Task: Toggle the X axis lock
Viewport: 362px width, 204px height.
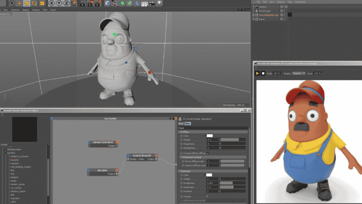Action: [52, 3]
